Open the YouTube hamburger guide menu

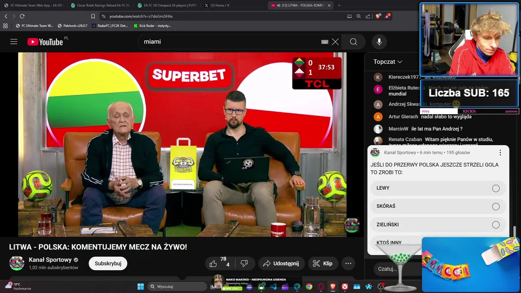click(14, 42)
